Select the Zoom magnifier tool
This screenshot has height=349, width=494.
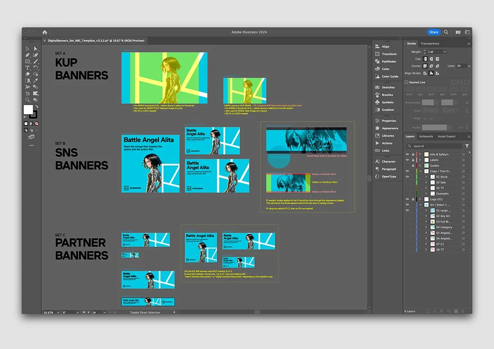(28, 99)
